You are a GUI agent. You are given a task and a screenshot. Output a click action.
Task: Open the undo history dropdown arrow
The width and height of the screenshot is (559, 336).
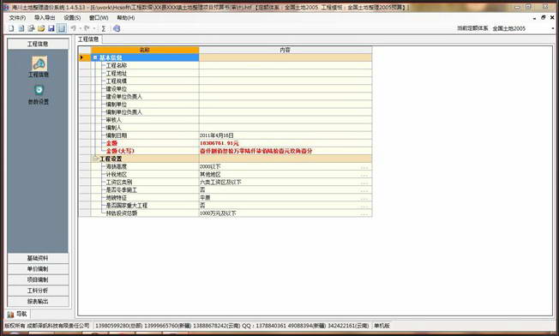[x=81, y=28]
